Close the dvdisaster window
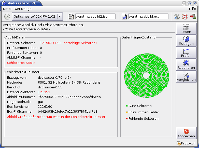 [195, 3]
